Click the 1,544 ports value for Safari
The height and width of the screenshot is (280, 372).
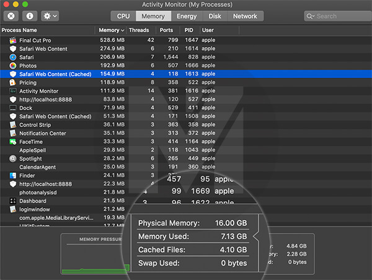click(x=170, y=57)
